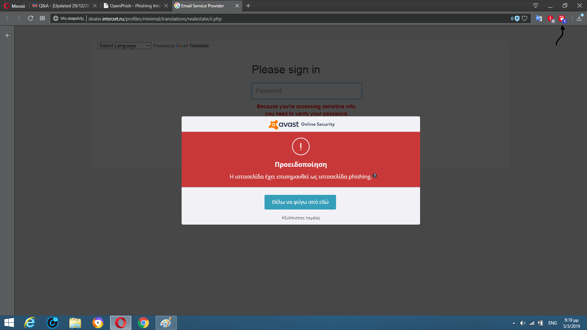
Task: Restore down the Opera window
Action: click(x=565, y=5)
